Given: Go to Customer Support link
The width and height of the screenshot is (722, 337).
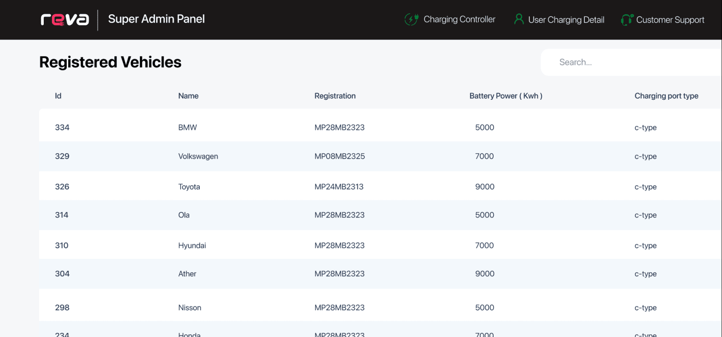Looking at the screenshot, I should coord(670,20).
